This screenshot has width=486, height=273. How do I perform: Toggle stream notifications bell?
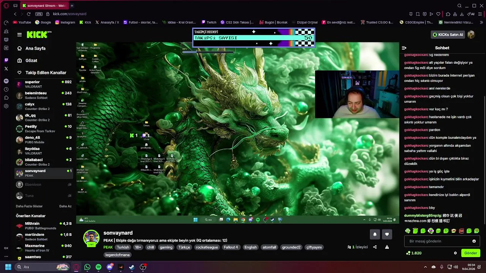(375, 234)
